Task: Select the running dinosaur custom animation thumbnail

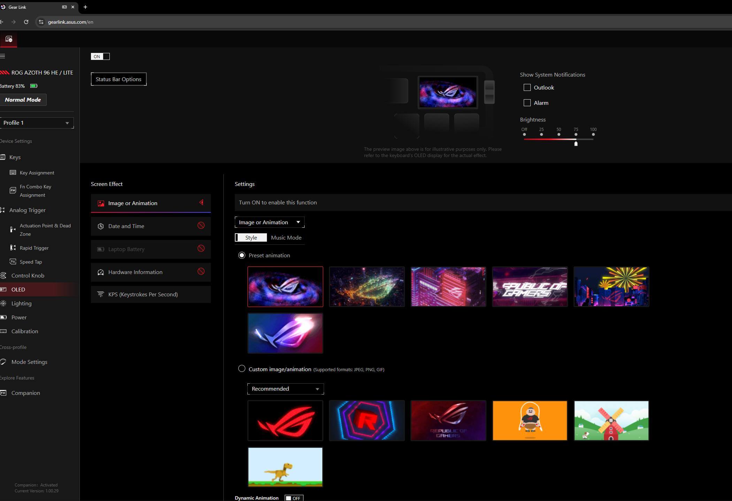Action: point(285,467)
